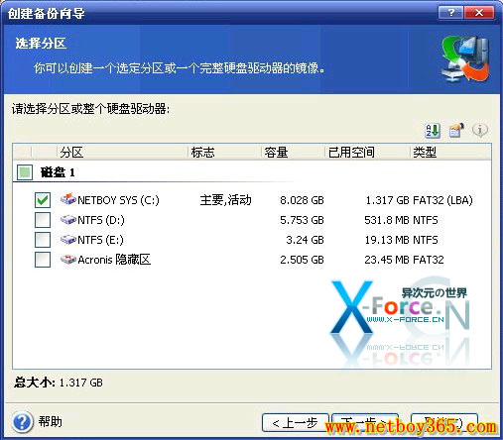The image size is (503, 440).
Task: Click the 上一步 back button
Action: click(x=296, y=422)
